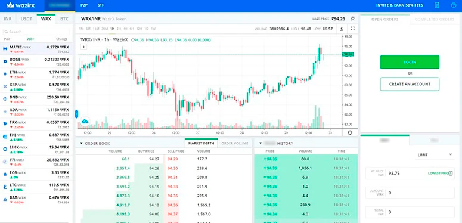Open the help question mark icon
Screen dimensions: 462x223
[453, 5]
